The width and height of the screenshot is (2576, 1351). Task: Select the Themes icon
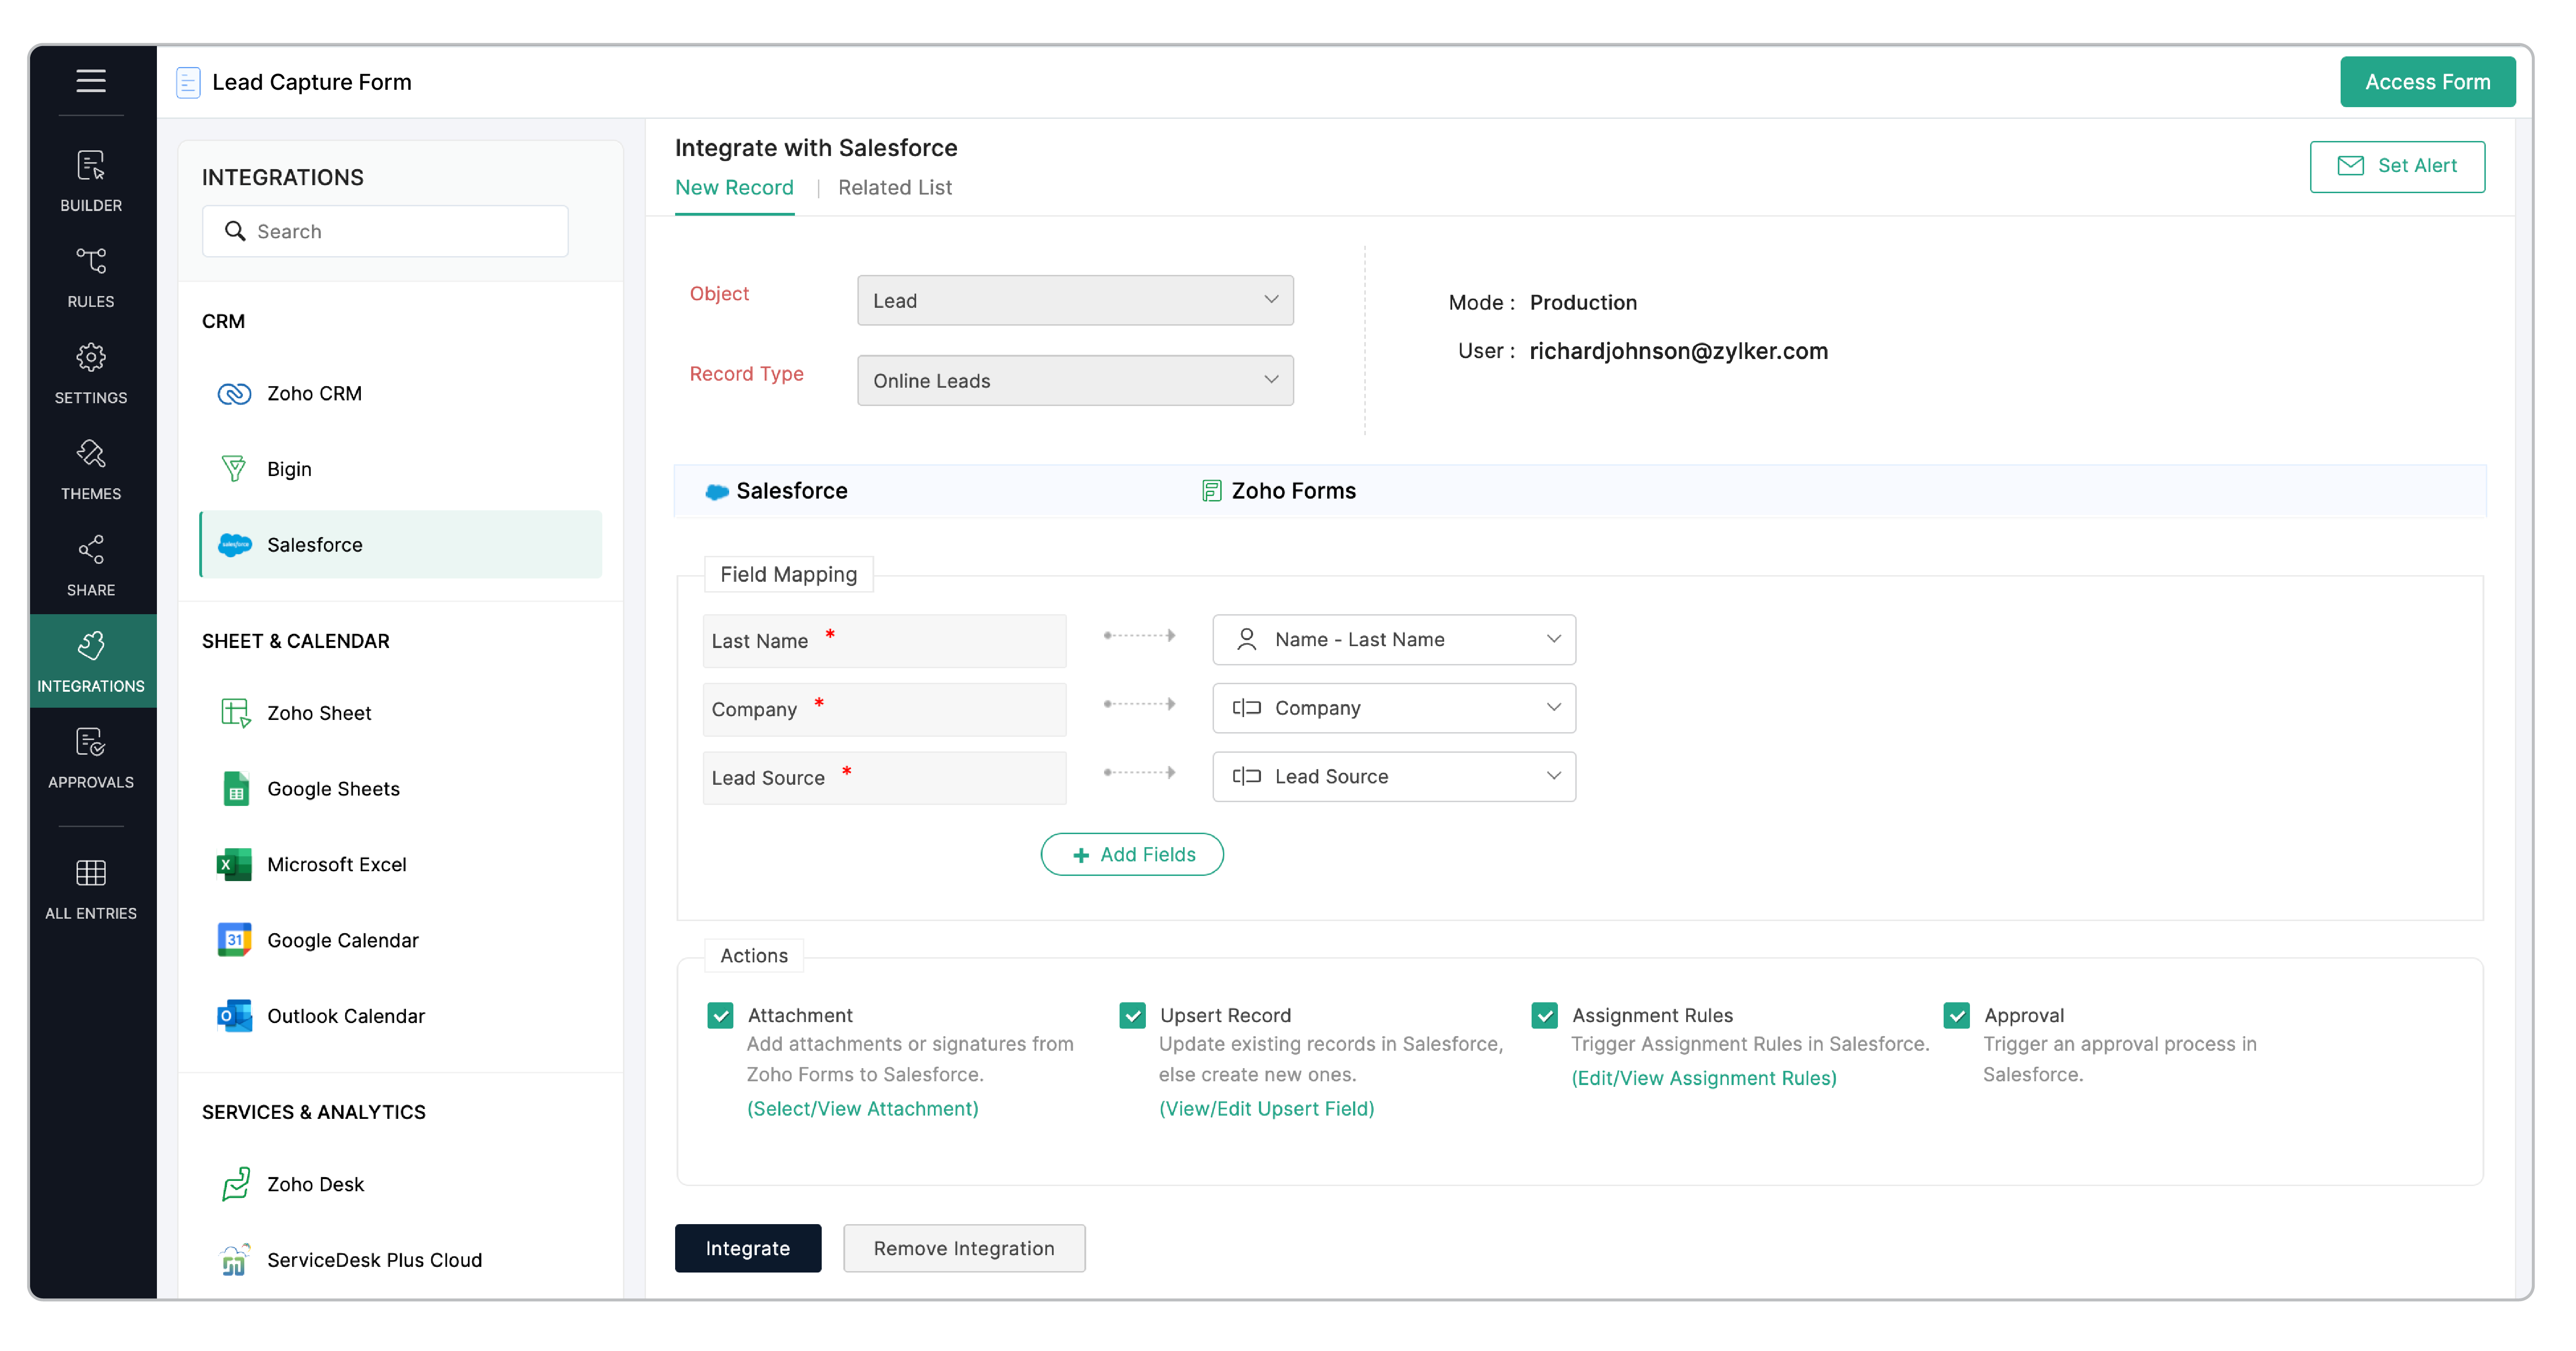coord(91,469)
